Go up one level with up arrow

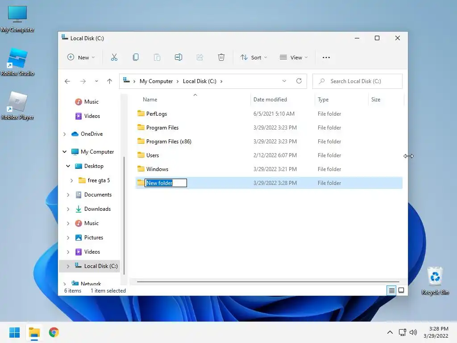110,81
